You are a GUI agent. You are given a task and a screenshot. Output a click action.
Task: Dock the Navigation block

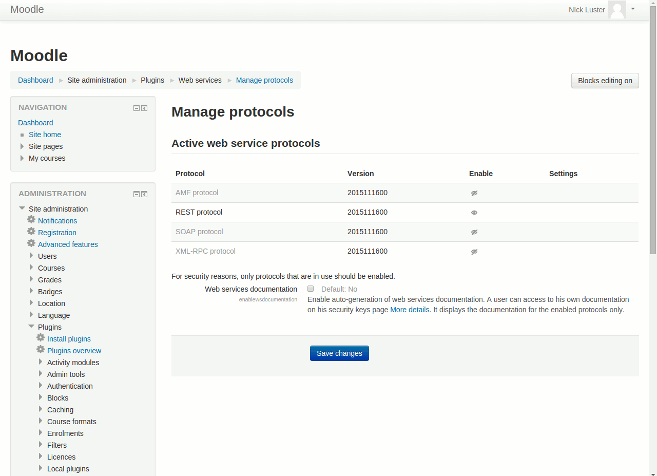pyautogui.click(x=144, y=108)
